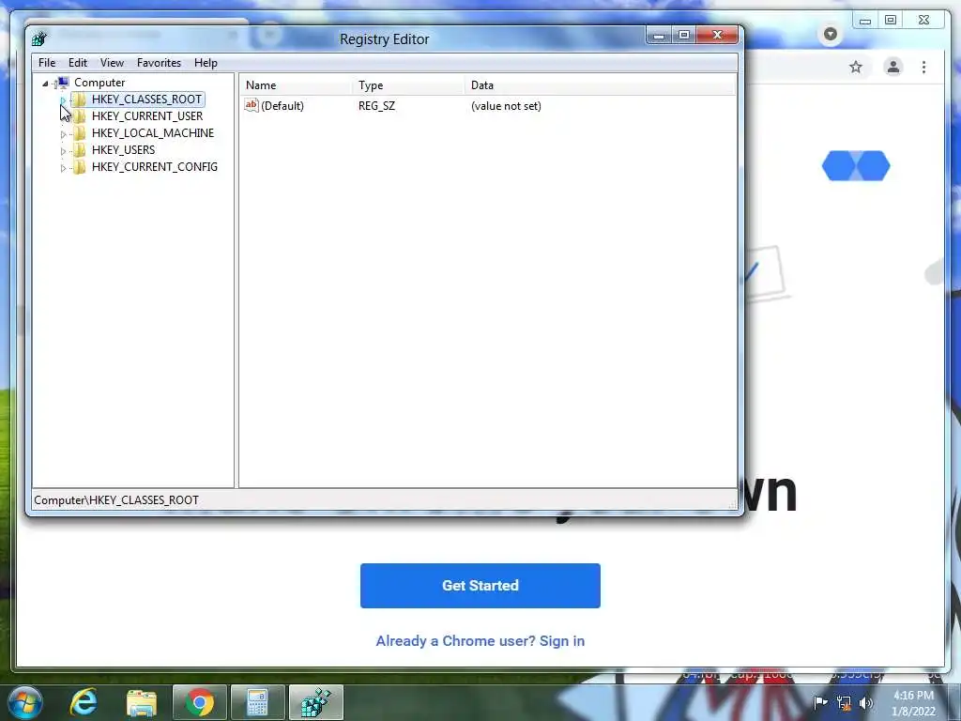Open the Help menu

206,63
